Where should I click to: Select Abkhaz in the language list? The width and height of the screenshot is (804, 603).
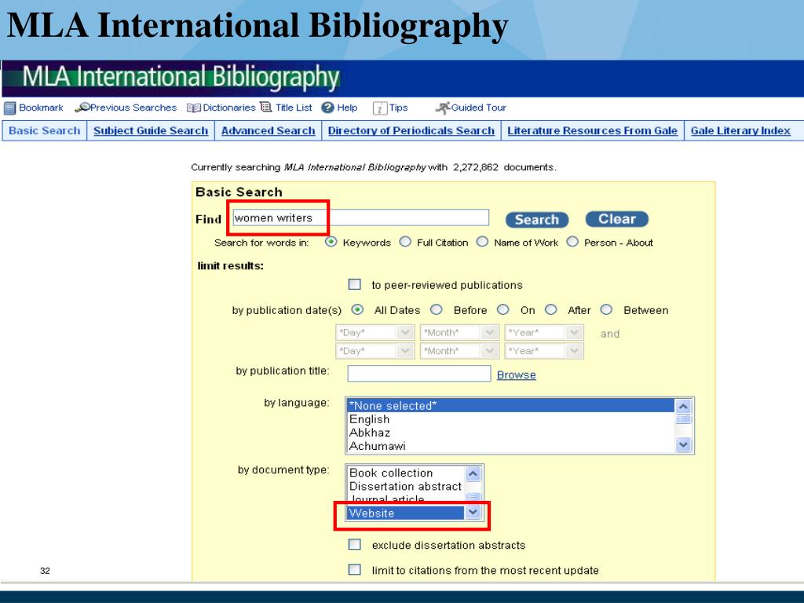511,433
